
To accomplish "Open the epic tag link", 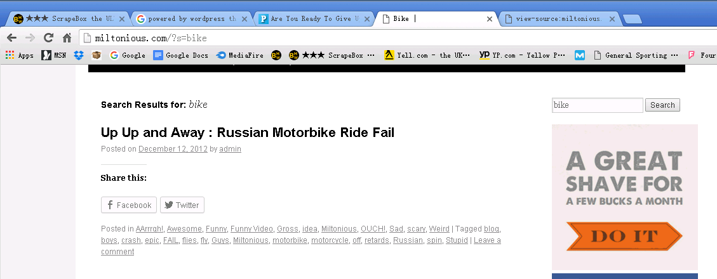I will [x=152, y=240].
